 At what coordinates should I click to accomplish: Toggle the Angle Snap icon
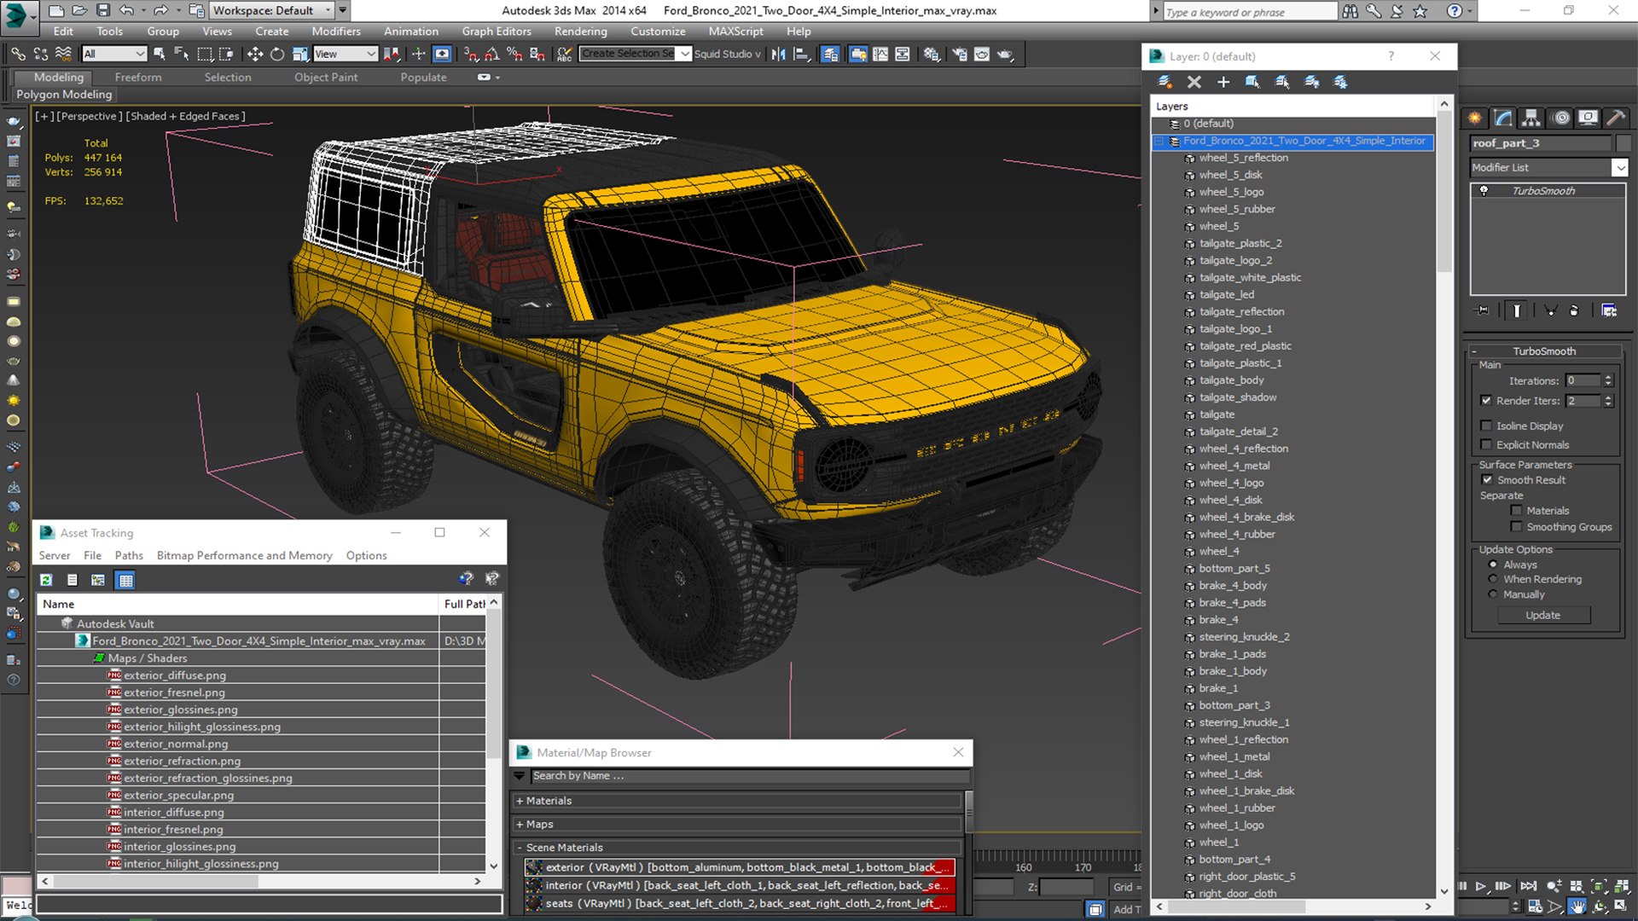point(492,55)
